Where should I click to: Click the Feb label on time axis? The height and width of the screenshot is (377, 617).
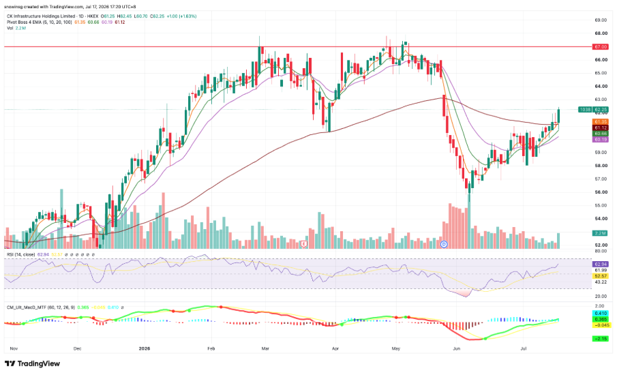211,348
